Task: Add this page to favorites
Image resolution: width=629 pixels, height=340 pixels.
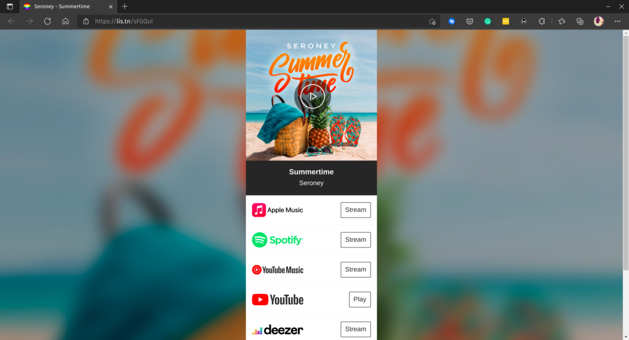Action: (x=432, y=21)
